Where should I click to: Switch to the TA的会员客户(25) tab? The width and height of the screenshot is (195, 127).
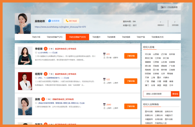pos(54,37)
